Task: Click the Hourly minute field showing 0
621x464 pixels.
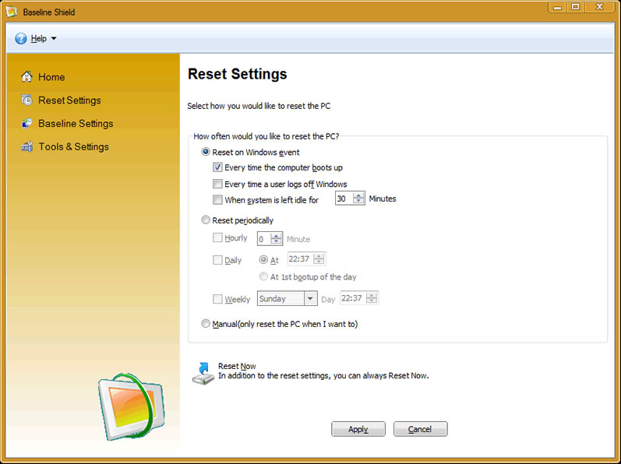Action: pos(264,238)
